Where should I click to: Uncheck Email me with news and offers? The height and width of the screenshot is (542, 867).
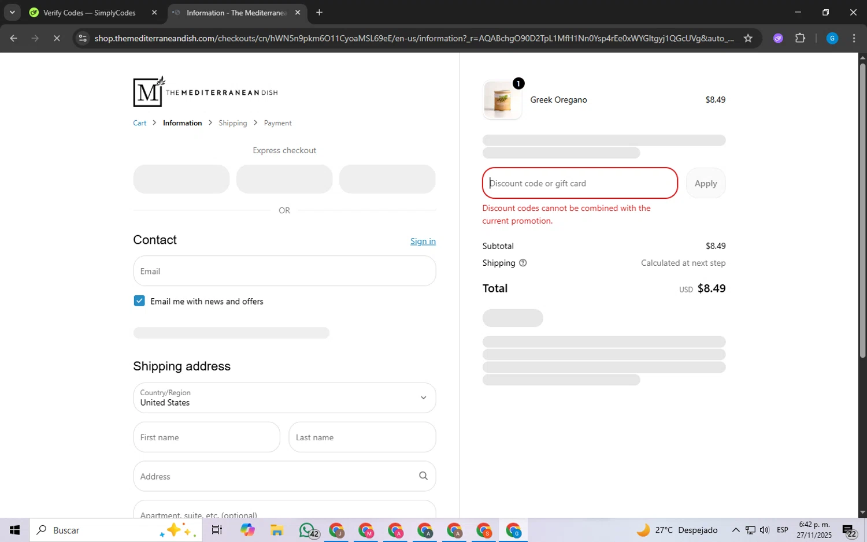click(x=139, y=300)
